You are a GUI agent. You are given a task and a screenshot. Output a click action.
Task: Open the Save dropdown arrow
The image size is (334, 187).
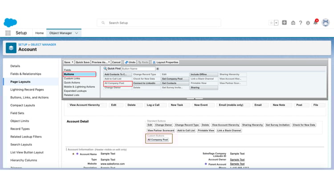click(x=73, y=62)
